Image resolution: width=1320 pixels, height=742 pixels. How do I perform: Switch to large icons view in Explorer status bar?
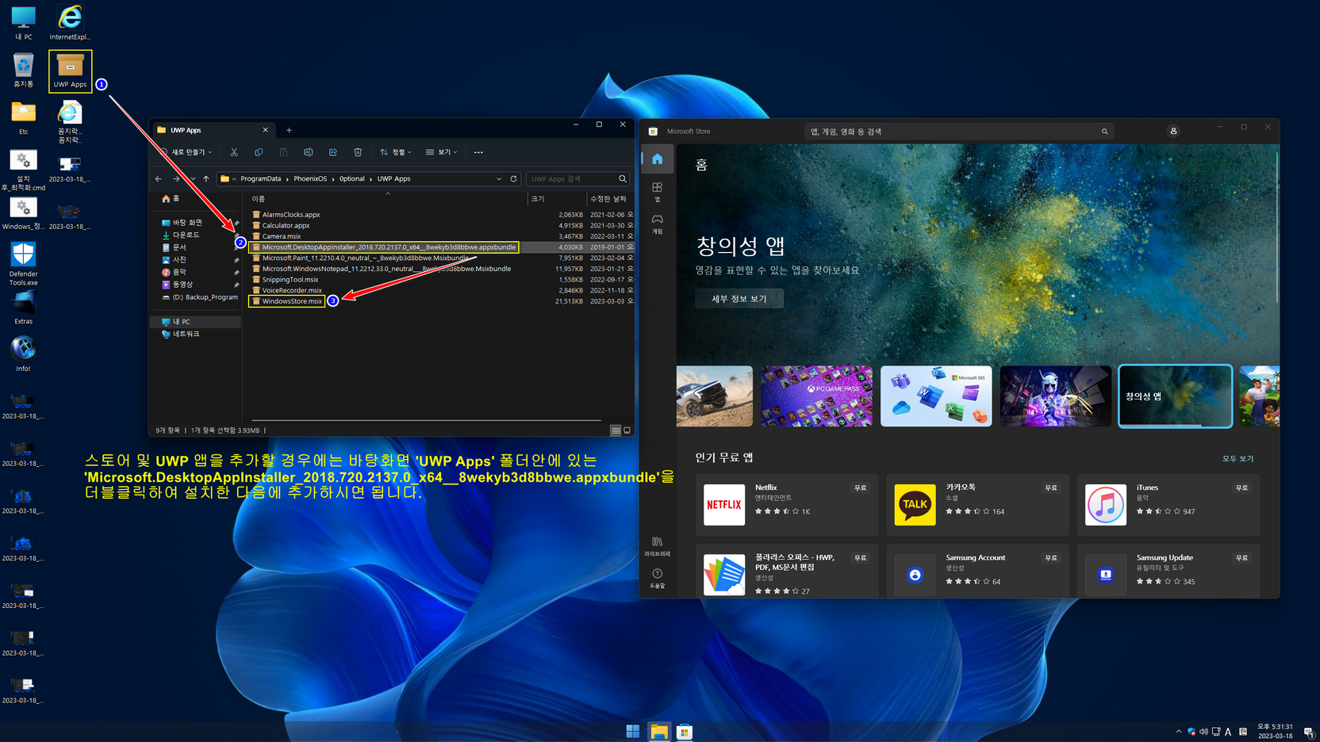pyautogui.click(x=627, y=430)
